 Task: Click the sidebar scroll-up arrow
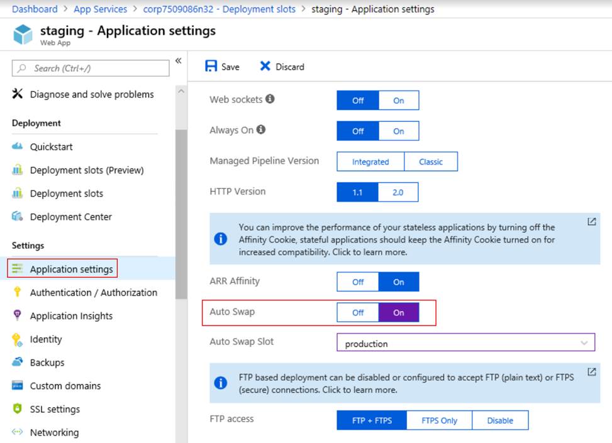(x=181, y=92)
